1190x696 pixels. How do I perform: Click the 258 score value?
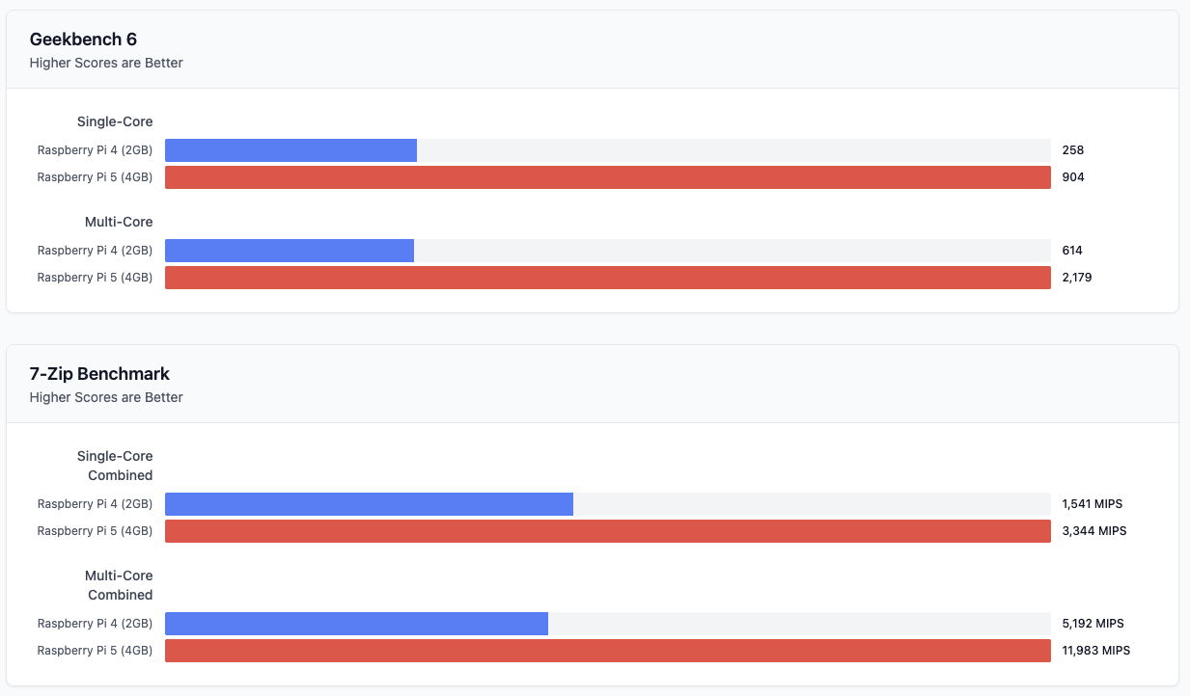click(x=1073, y=150)
